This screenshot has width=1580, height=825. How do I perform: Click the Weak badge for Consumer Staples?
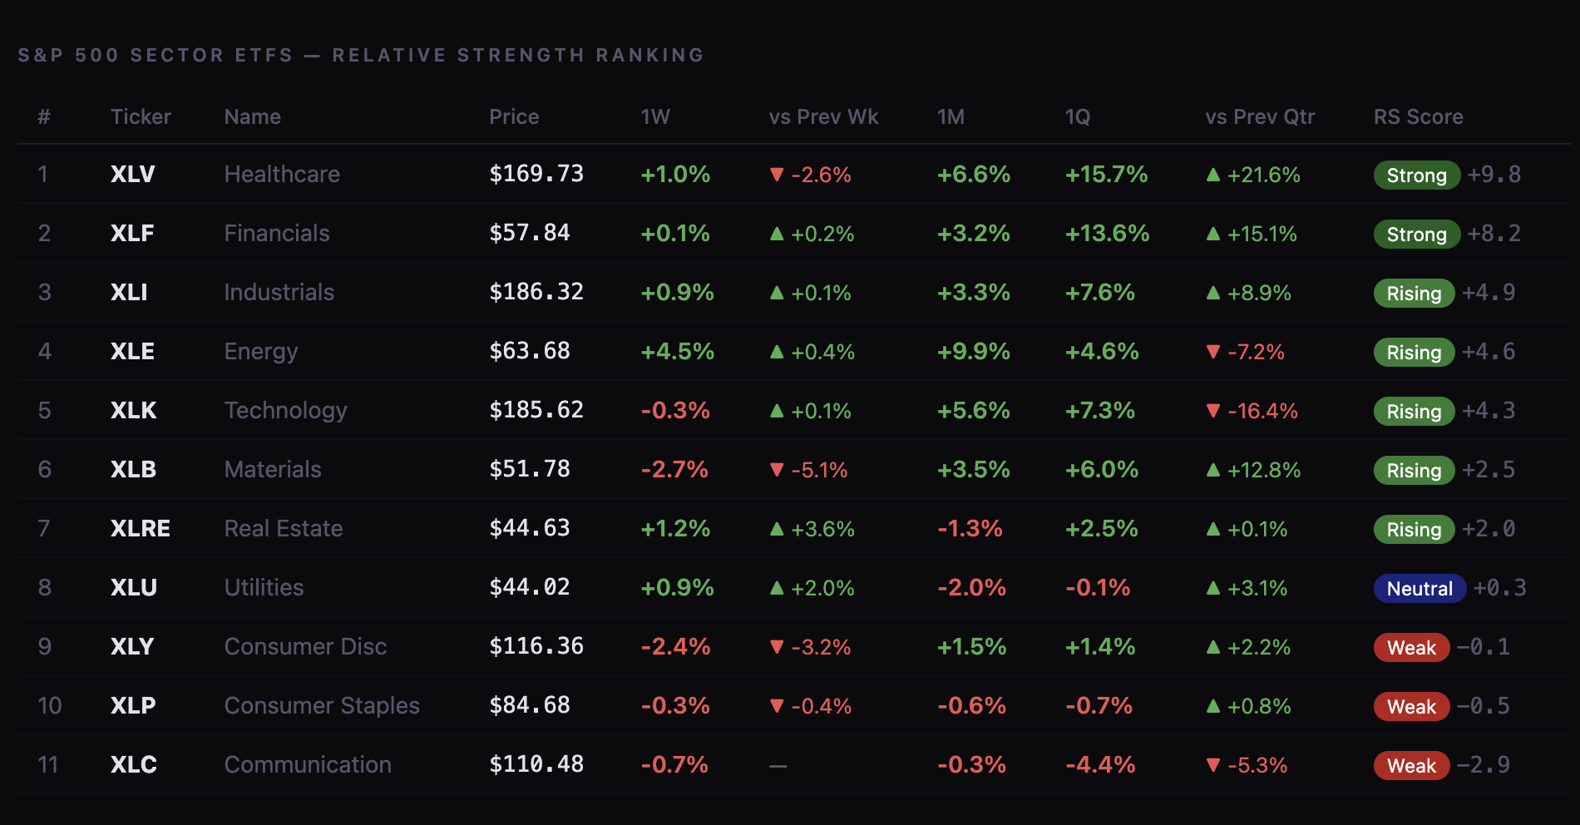click(x=1411, y=707)
